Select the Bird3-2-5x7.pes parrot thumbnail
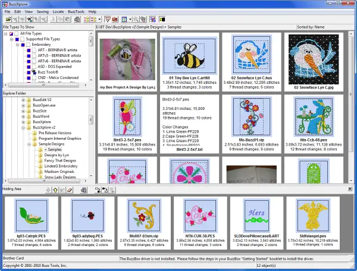The image size is (357, 271). click(x=127, y=124)
